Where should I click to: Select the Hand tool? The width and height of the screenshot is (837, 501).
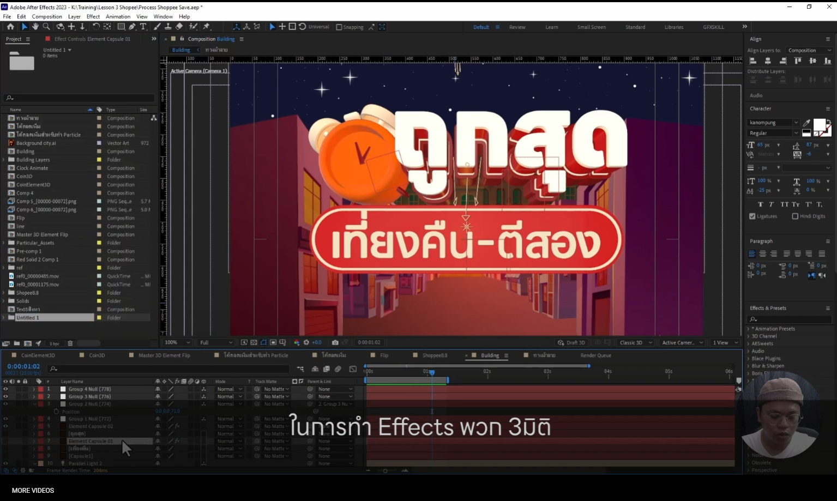[35, 27]
